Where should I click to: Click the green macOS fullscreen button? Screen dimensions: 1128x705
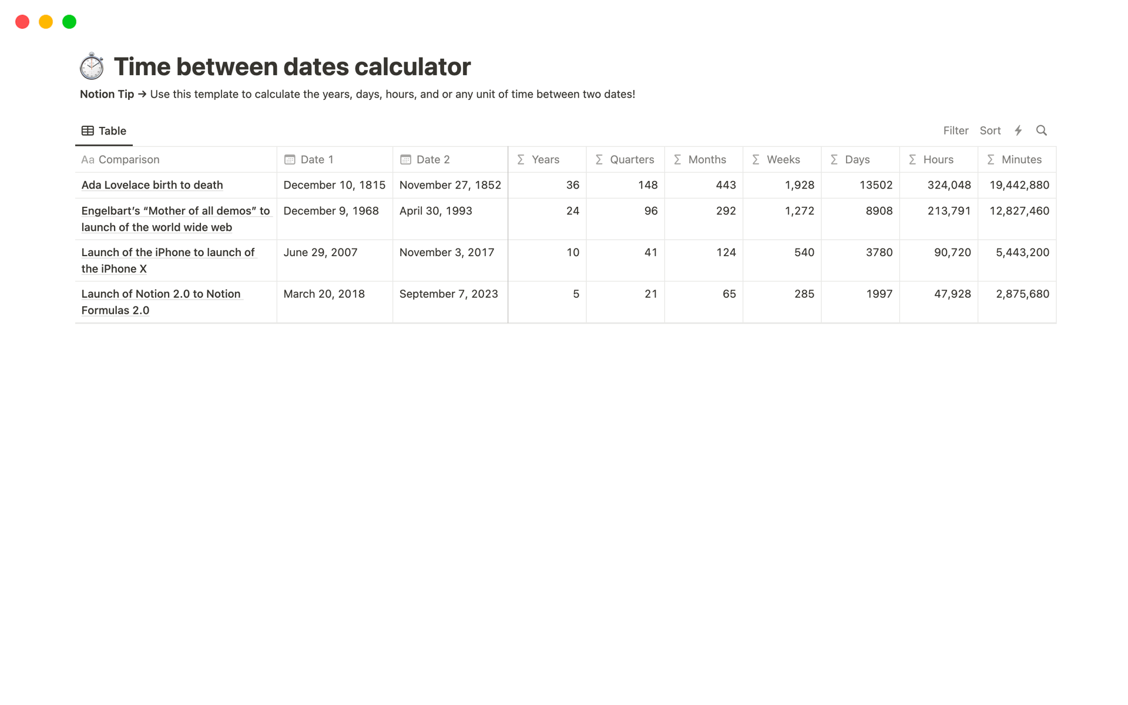pos(69,22)
